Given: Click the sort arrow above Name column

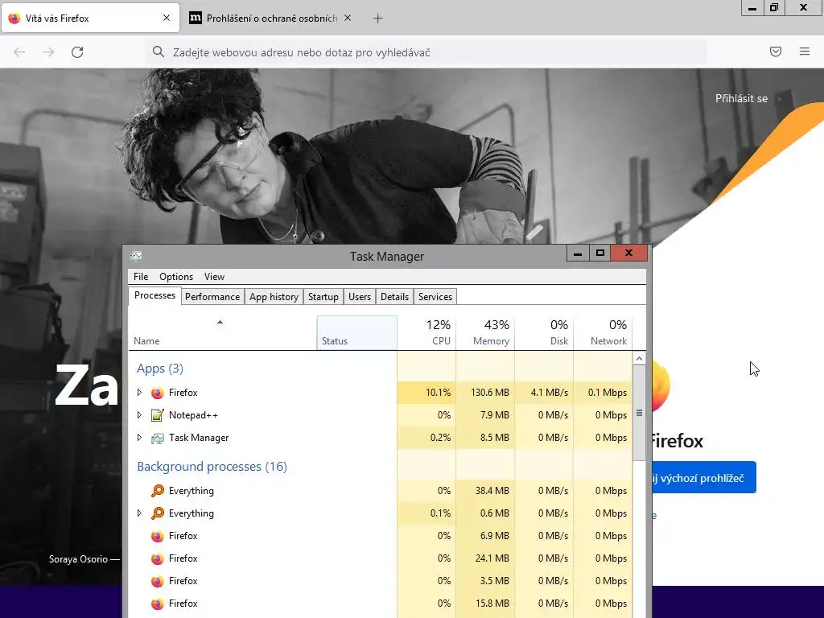Looking at the screenshot, I should pos(220,322).
